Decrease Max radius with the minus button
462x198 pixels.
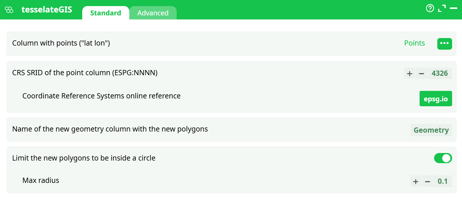pos(427,181)
